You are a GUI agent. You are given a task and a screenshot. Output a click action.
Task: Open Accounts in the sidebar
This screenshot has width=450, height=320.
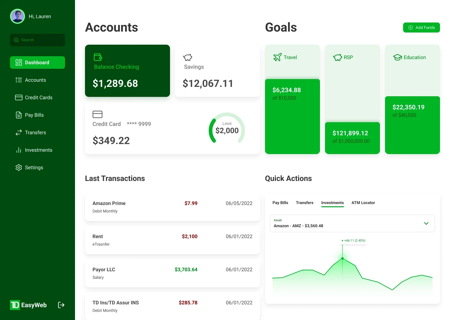coord(37,80)
